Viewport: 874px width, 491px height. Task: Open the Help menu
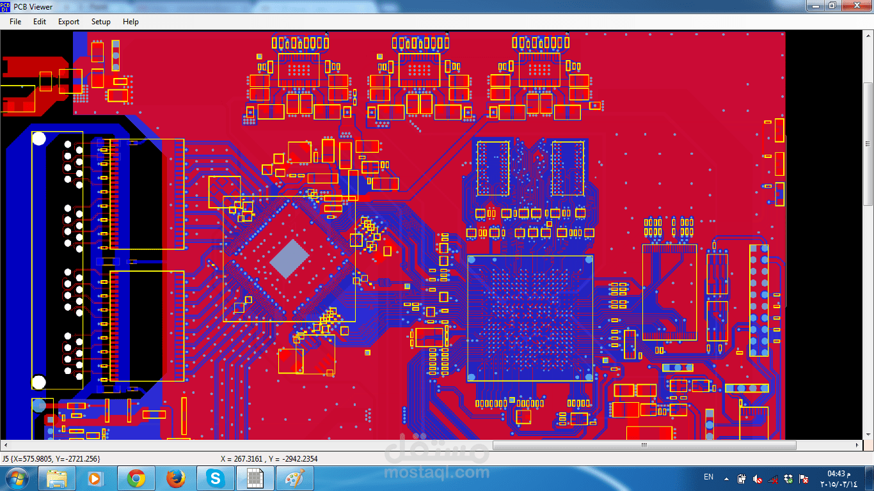click(x=131, y=21)
